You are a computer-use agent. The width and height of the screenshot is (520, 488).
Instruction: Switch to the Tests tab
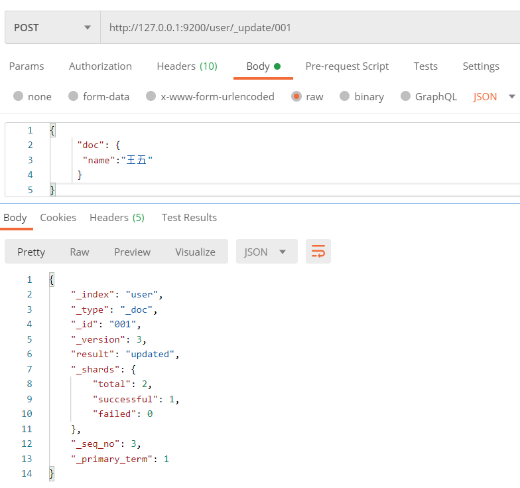pyautogui.click(x=426, y=66)
